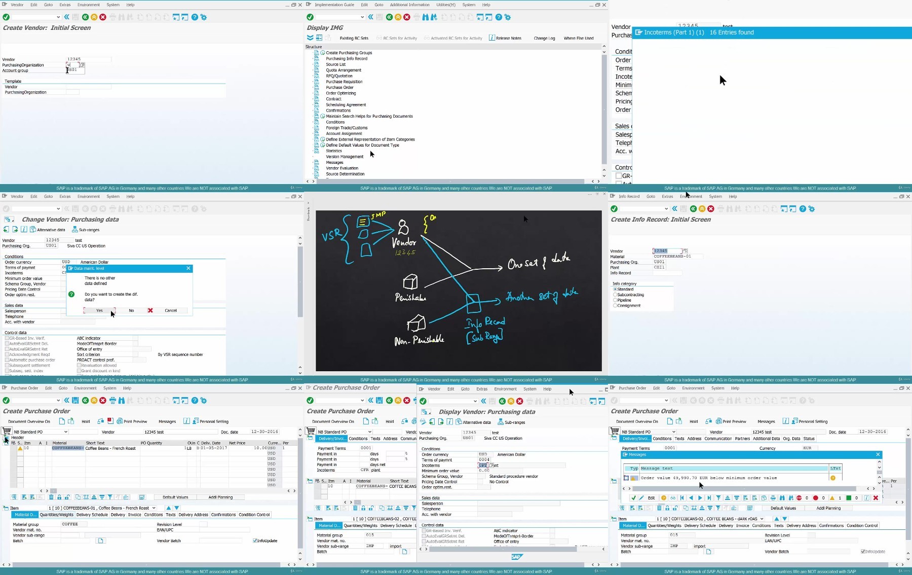Click lock icon in French Roast item toolbar
Viewport: 912px width, 575px height.
59,497
